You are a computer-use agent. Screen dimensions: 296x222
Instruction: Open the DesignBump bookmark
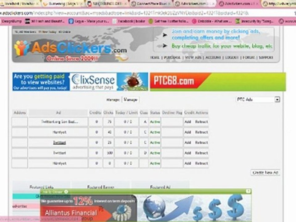pyautogui.click(x=11, y=21)
